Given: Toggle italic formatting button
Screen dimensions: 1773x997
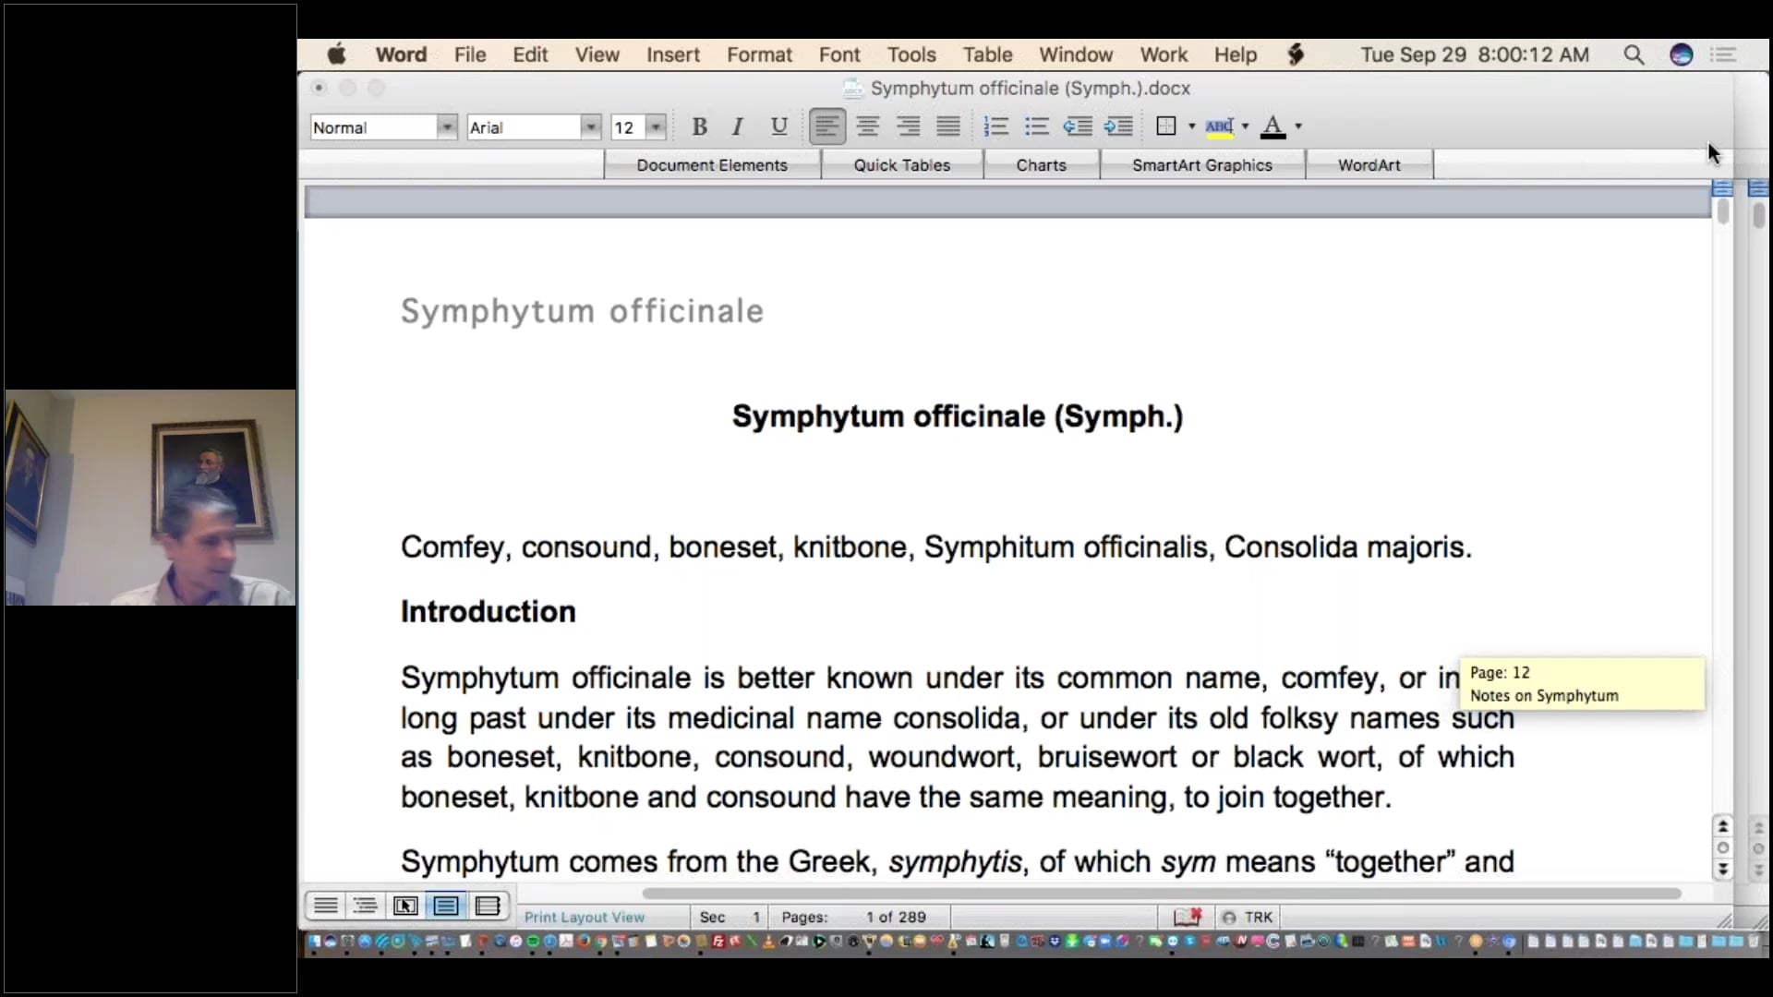Looking at the screenshot, I should (737, 126).
